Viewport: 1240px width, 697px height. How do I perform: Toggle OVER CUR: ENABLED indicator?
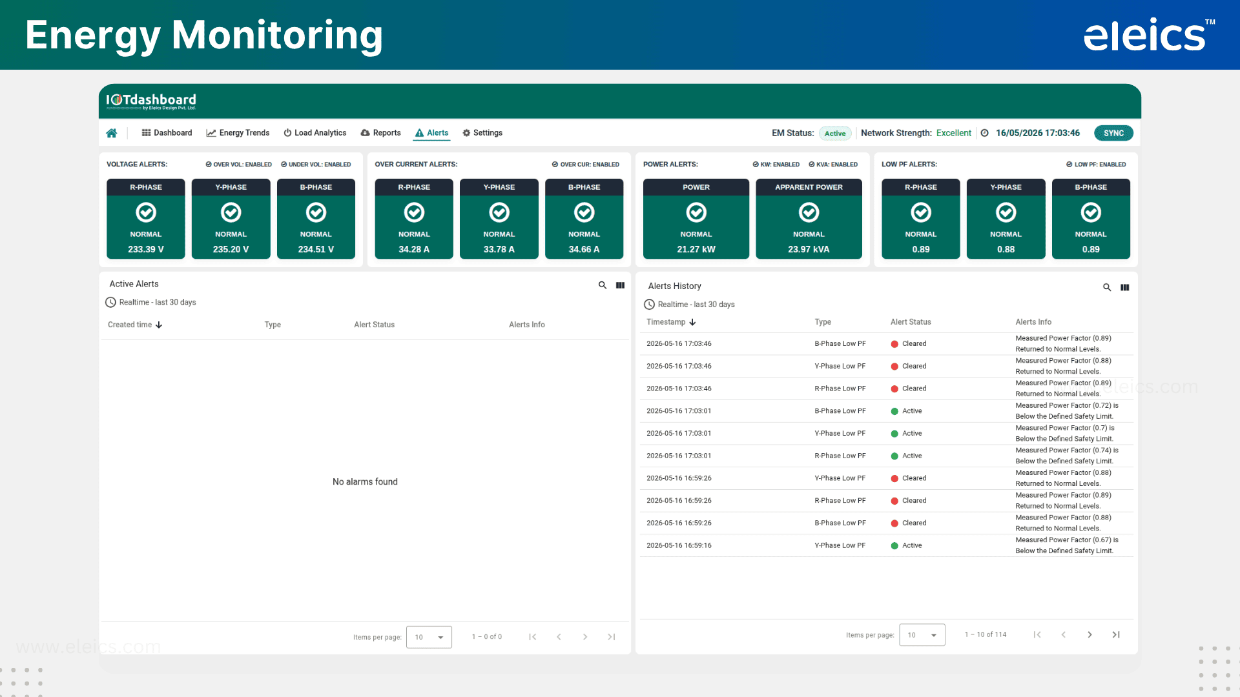585,165
